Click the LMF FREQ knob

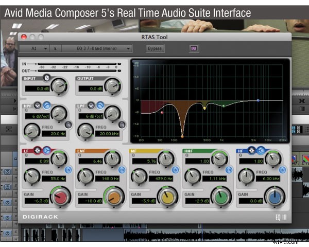pos(85,176)
